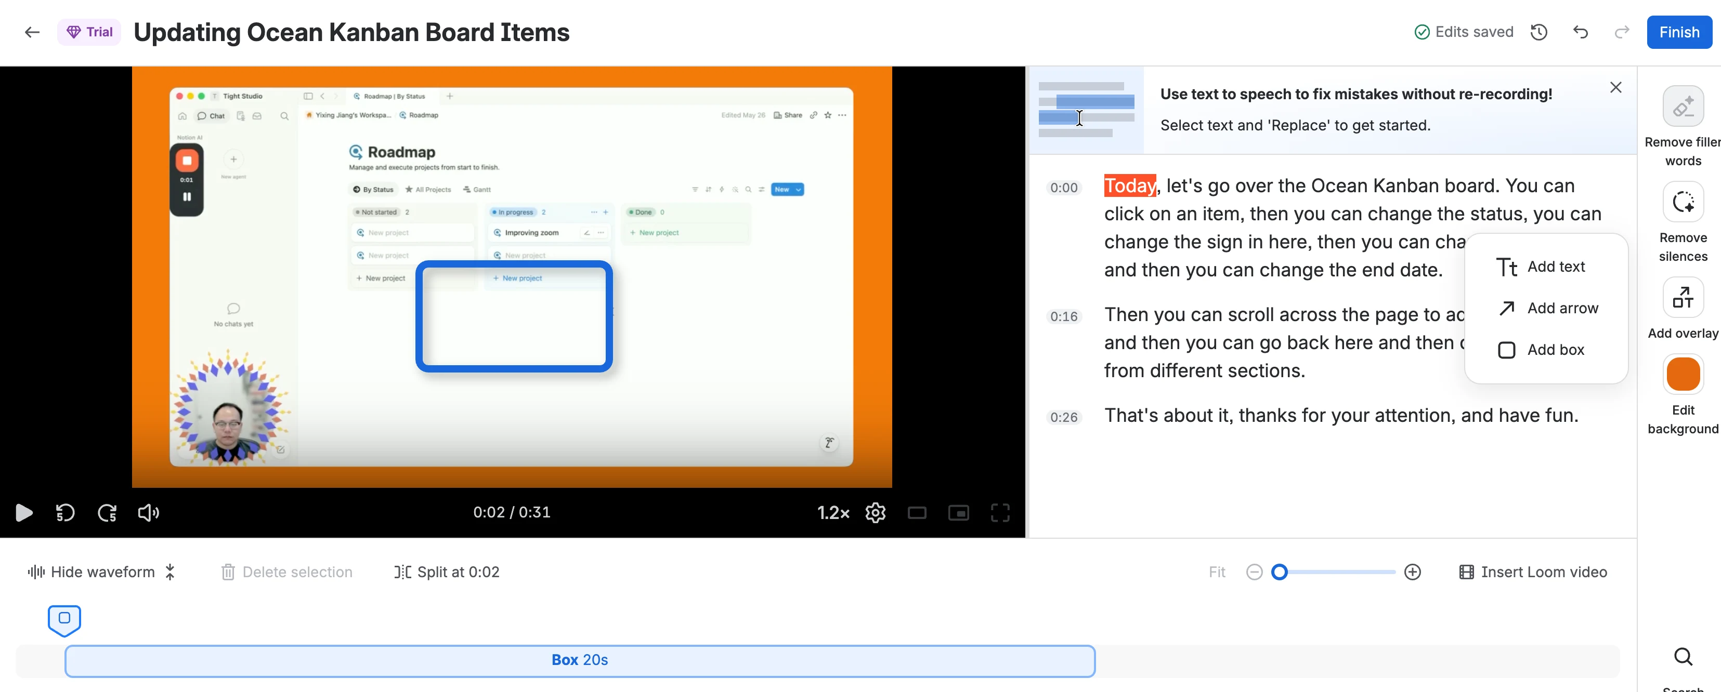Click the text to speech tip thumbnail
The image size is (1721, 692).
[1086, 110]
